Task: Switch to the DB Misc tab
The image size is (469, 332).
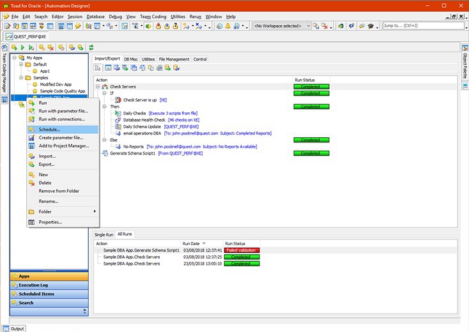Action: coord(131,59)
